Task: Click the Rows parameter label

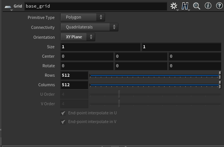Action: click(x=50, y=75)
